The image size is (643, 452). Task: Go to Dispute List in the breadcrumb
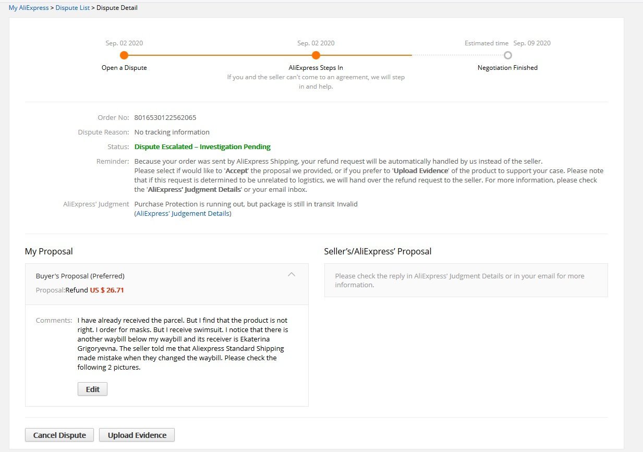pos(72,8)
